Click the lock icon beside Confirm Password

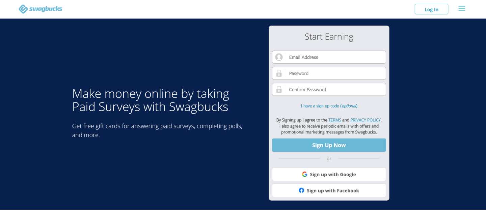click(x=279, y=90)
